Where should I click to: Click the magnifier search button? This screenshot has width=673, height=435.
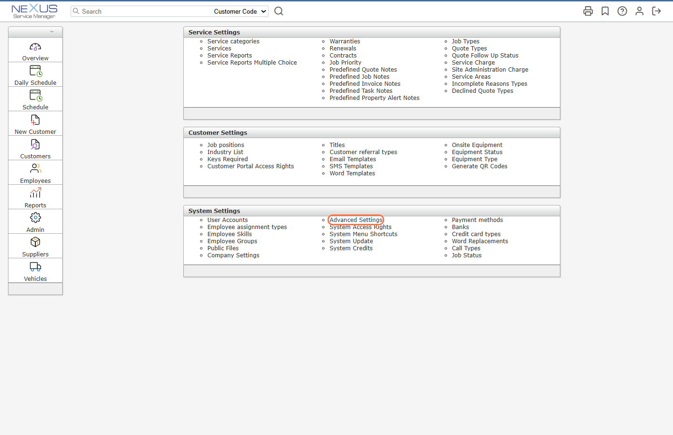point(279,11)
